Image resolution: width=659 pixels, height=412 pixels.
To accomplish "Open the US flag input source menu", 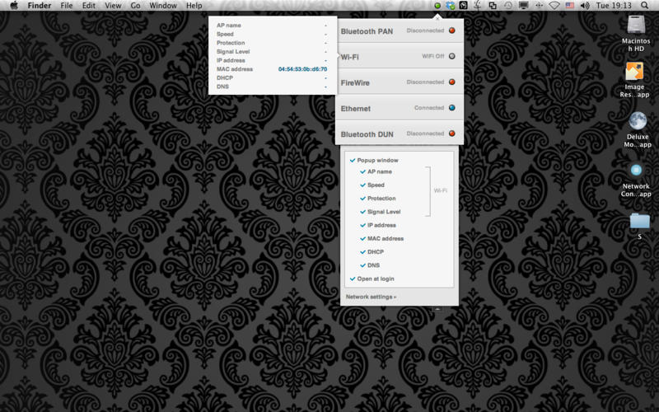I will tap(569, 6).
